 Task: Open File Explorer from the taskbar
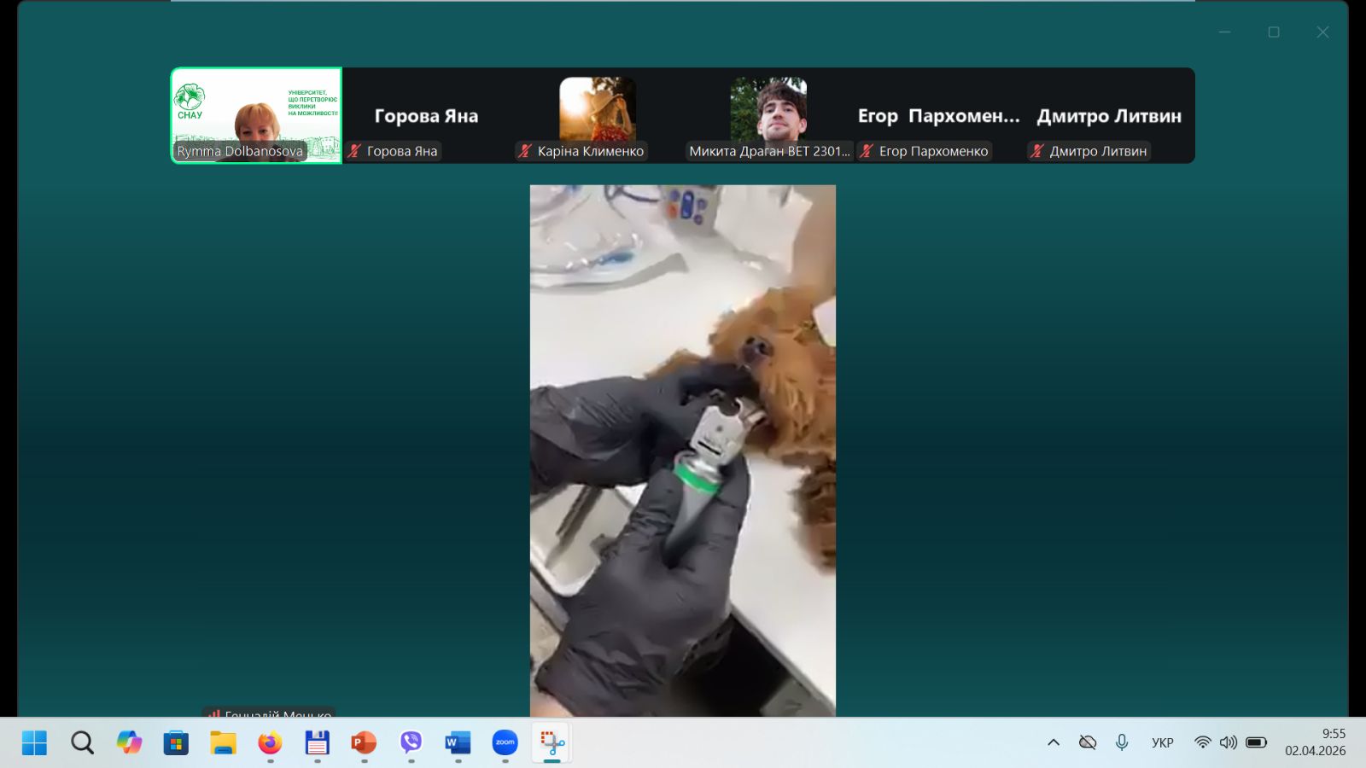click(223, 742)
